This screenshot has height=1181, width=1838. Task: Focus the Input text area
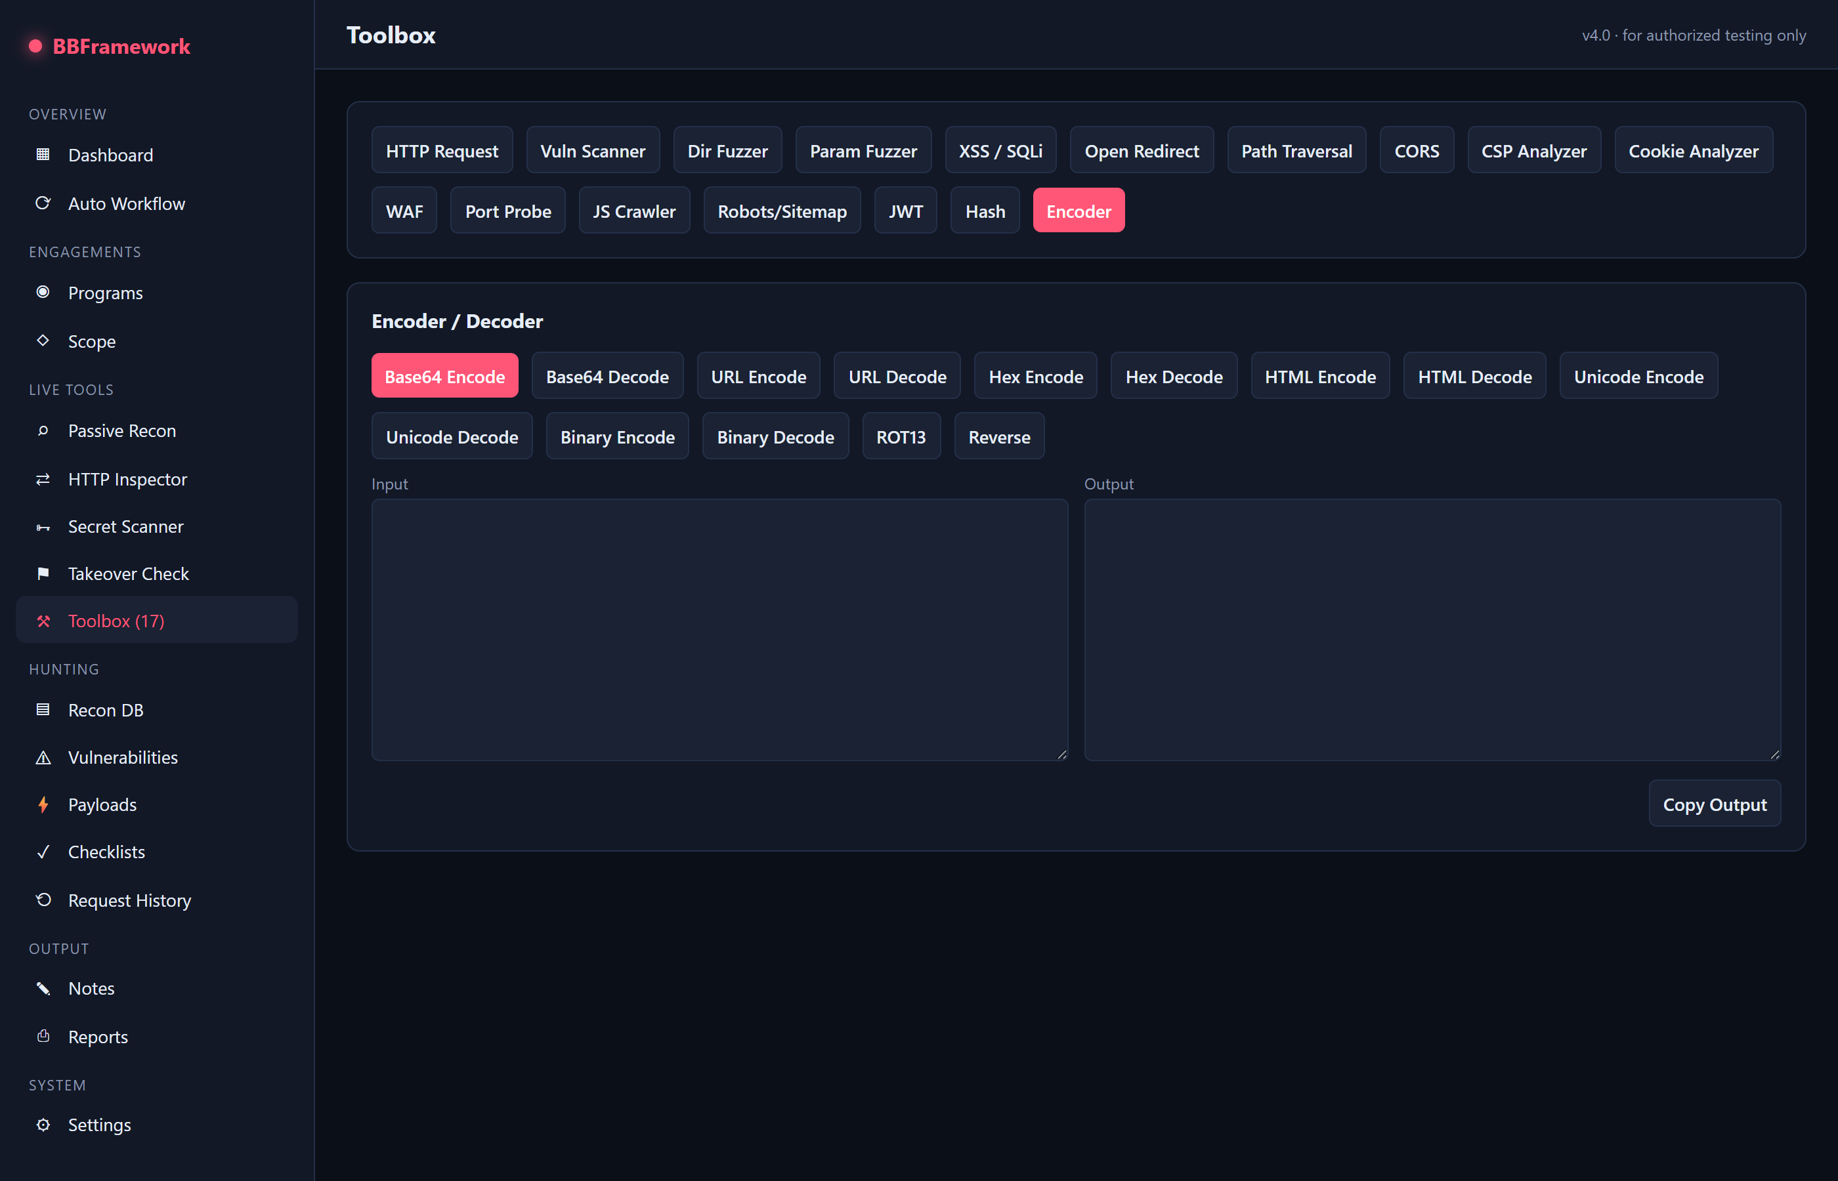coord(719,631)
